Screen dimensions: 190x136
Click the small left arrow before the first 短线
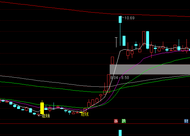click(40, 116)
